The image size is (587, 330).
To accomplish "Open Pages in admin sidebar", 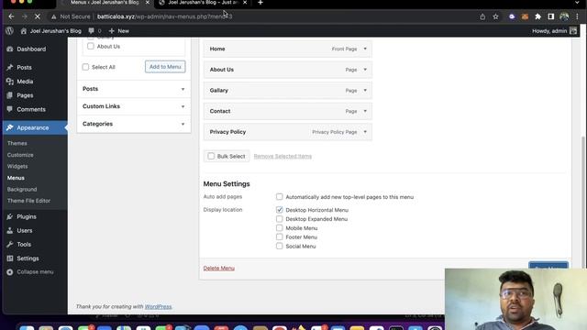I will 25,95.
